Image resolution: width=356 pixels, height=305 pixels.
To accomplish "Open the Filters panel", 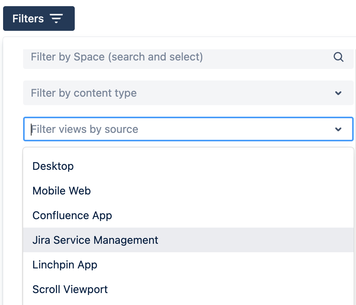I will point(39,18).
